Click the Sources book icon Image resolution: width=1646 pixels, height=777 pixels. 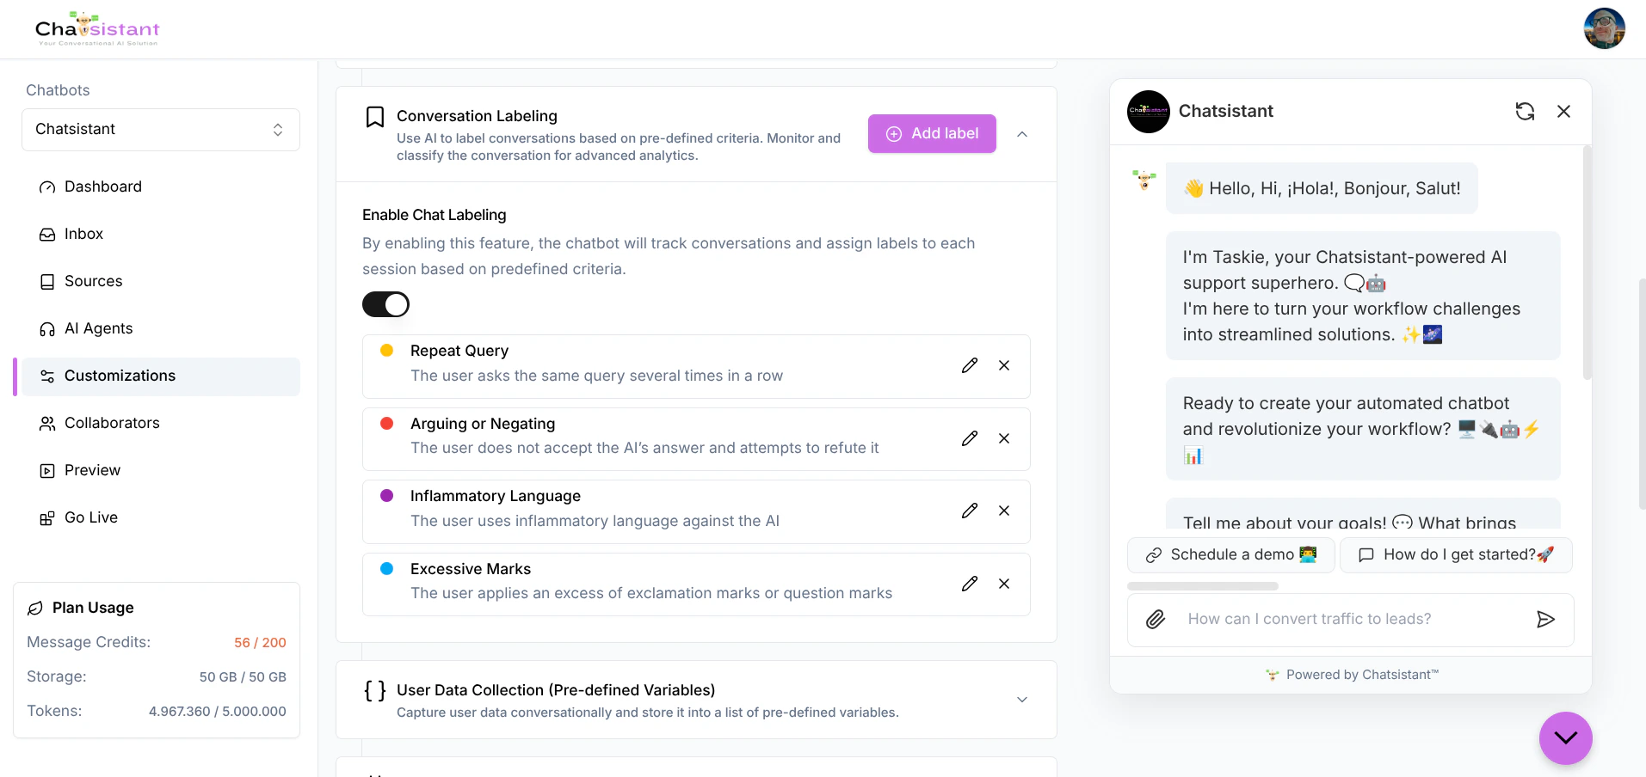pos(47,282)
